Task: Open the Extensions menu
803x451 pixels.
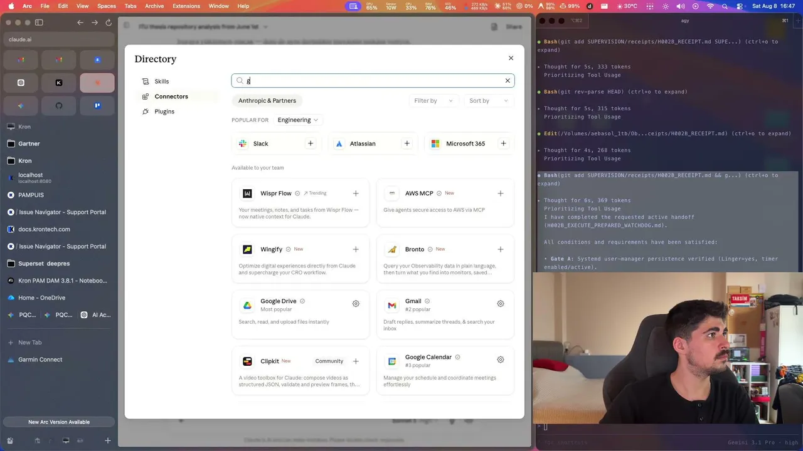Action: tap(186, 6)
